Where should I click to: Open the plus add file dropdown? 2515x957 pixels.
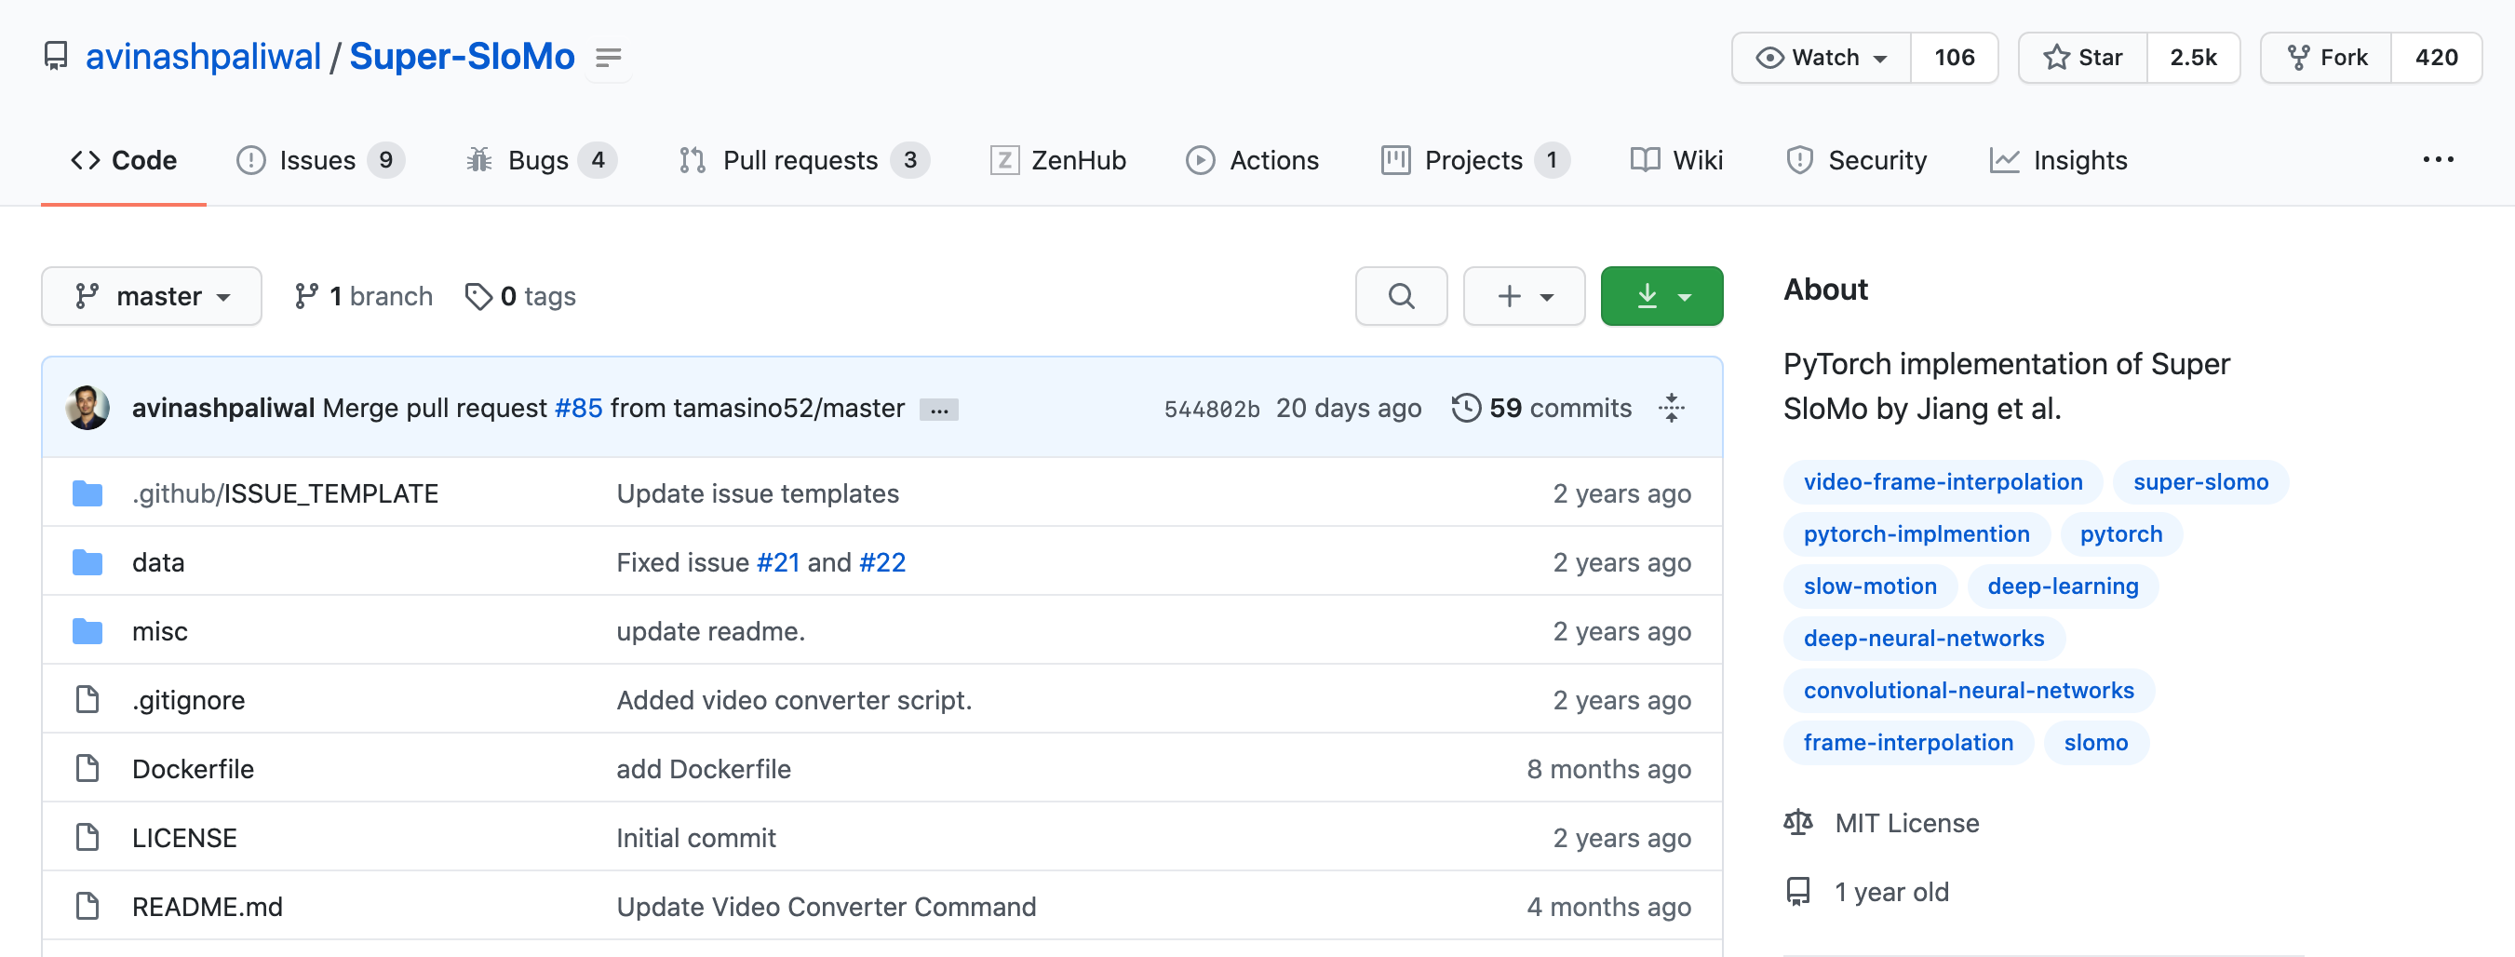[1523, 296]
